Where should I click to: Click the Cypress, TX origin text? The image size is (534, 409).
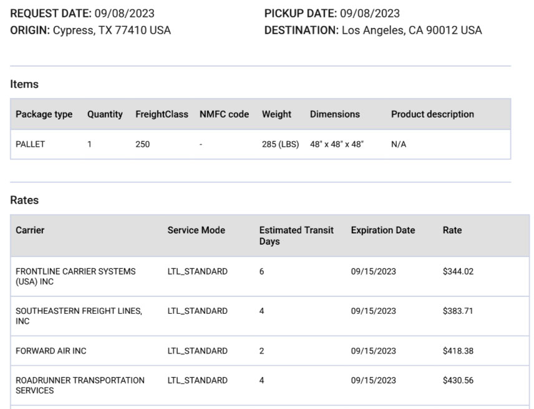(x=112, y=31)
